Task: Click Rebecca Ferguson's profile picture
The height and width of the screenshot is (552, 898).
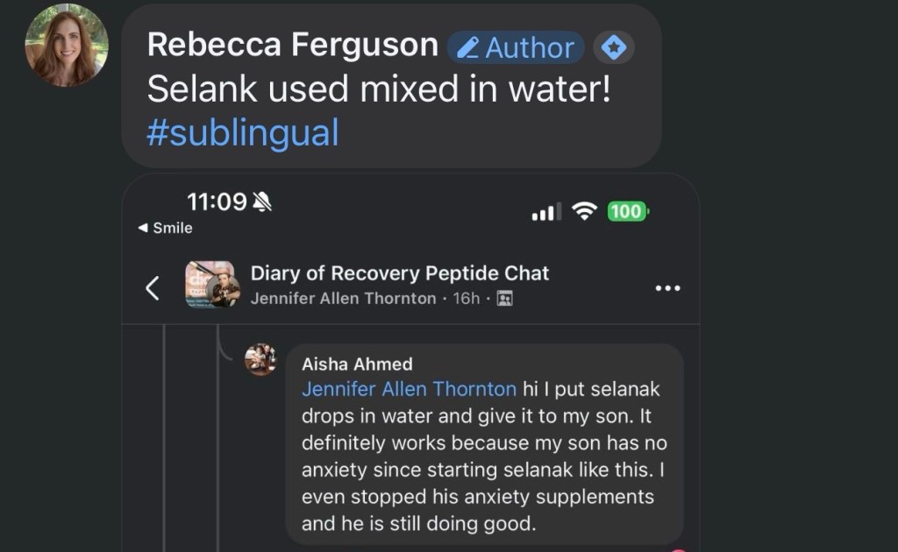Action: click(x=67, y=46)
